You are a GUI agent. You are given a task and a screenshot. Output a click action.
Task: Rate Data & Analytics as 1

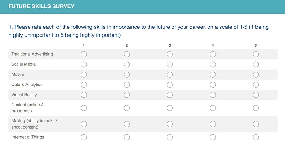click(x=84, y=85)
